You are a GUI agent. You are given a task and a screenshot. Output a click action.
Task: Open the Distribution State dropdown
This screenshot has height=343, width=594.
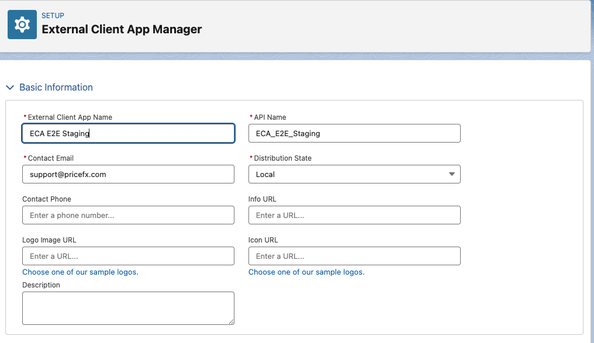(354, 174)
